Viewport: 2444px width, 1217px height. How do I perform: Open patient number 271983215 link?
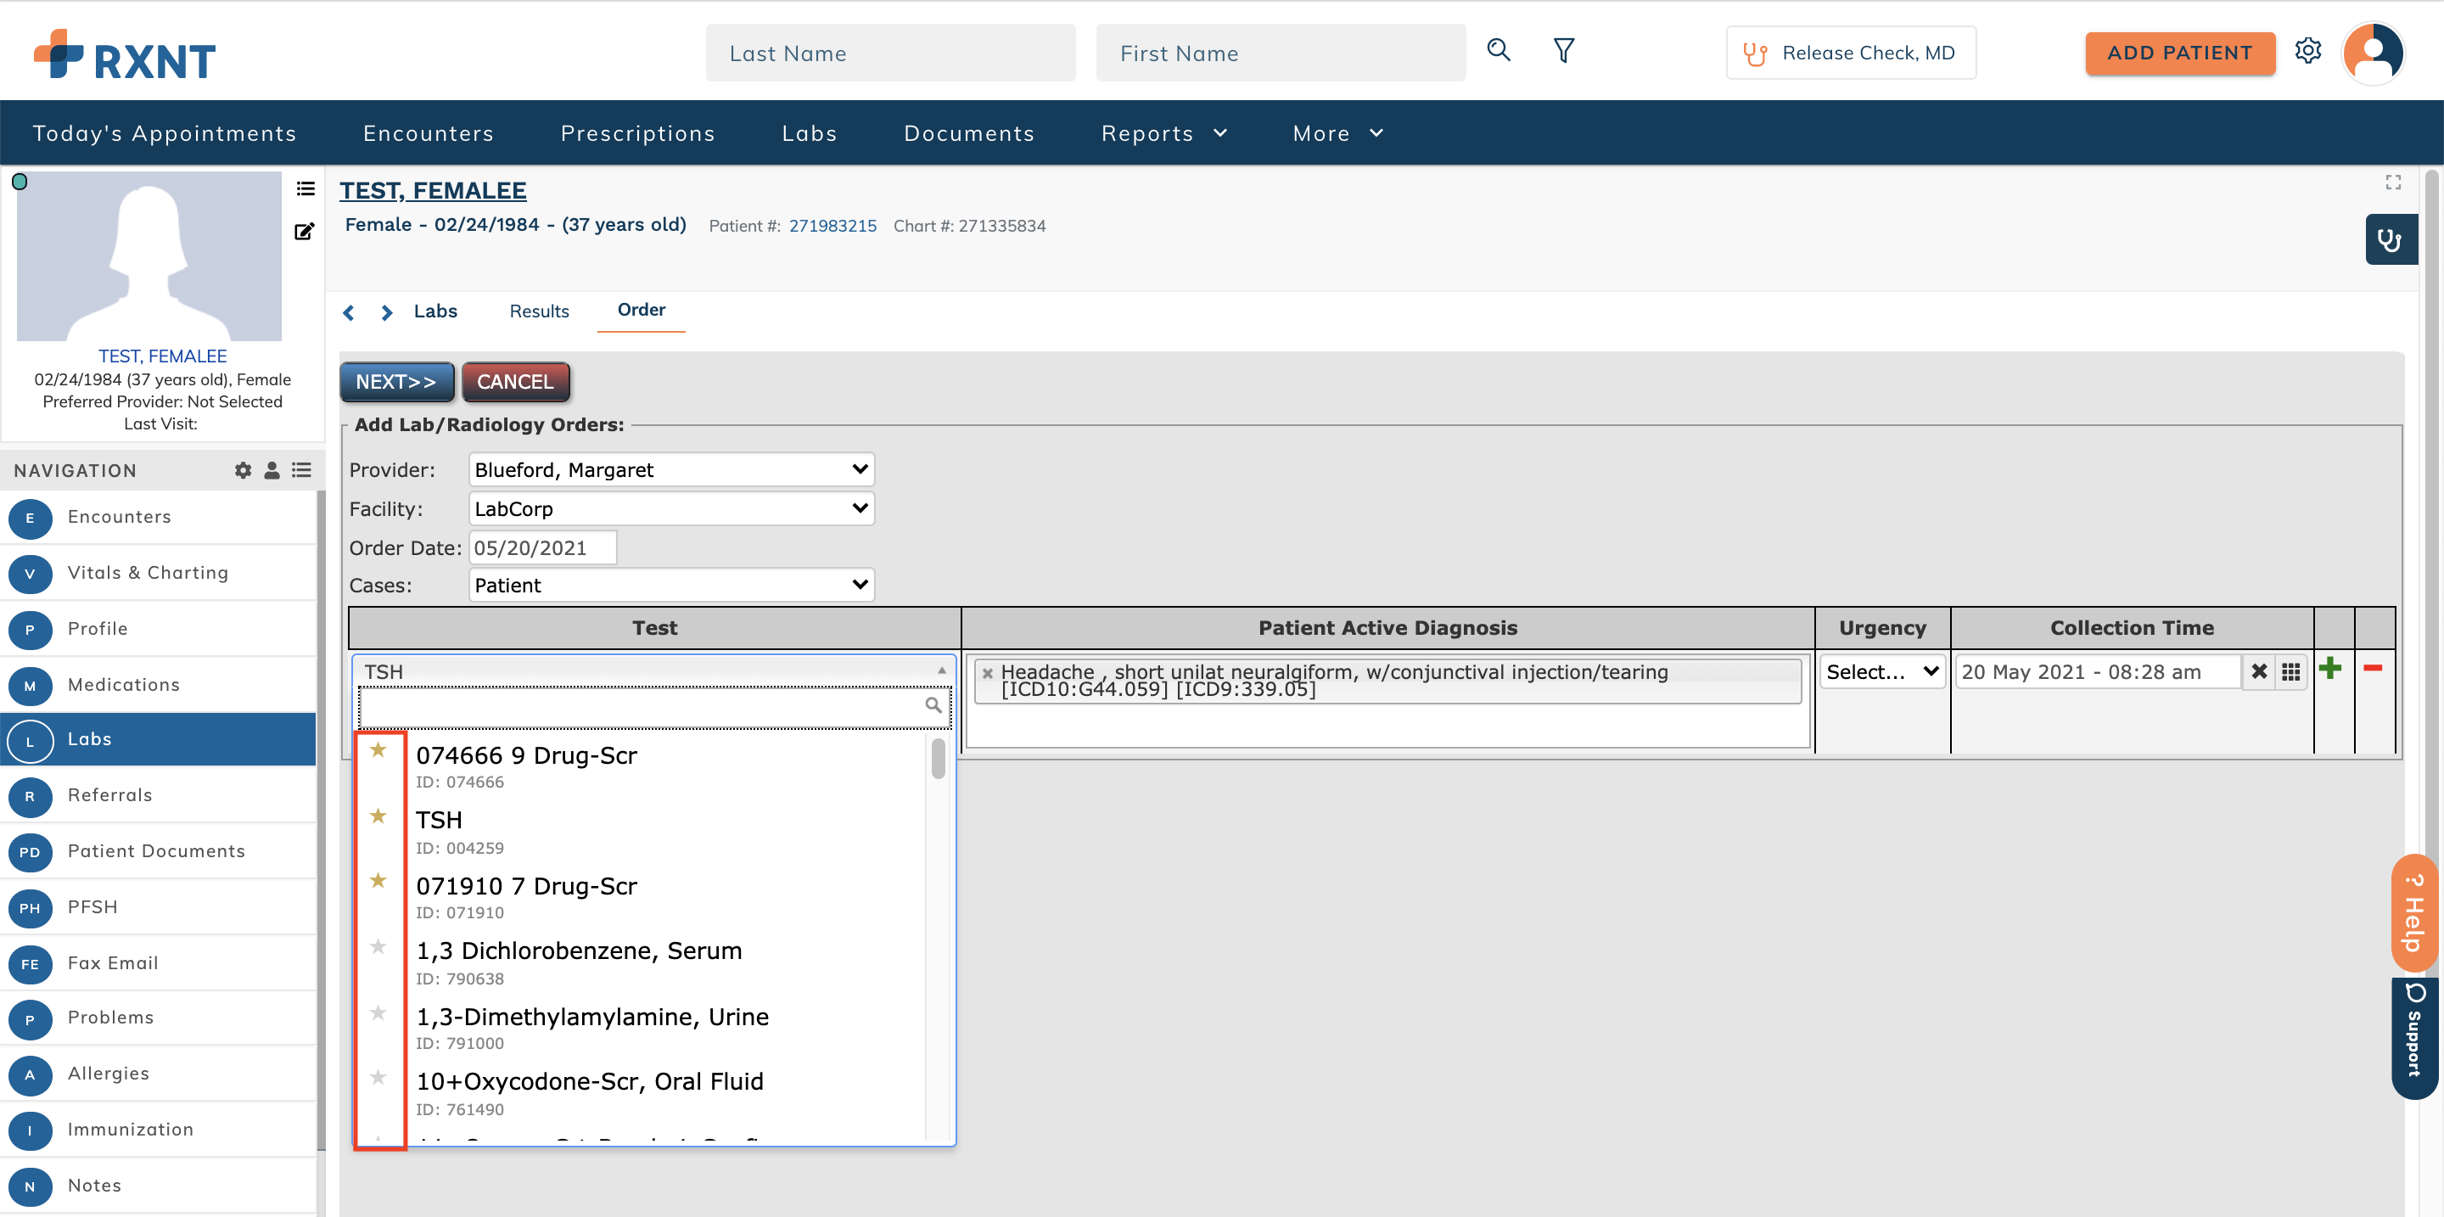[832, 226]
